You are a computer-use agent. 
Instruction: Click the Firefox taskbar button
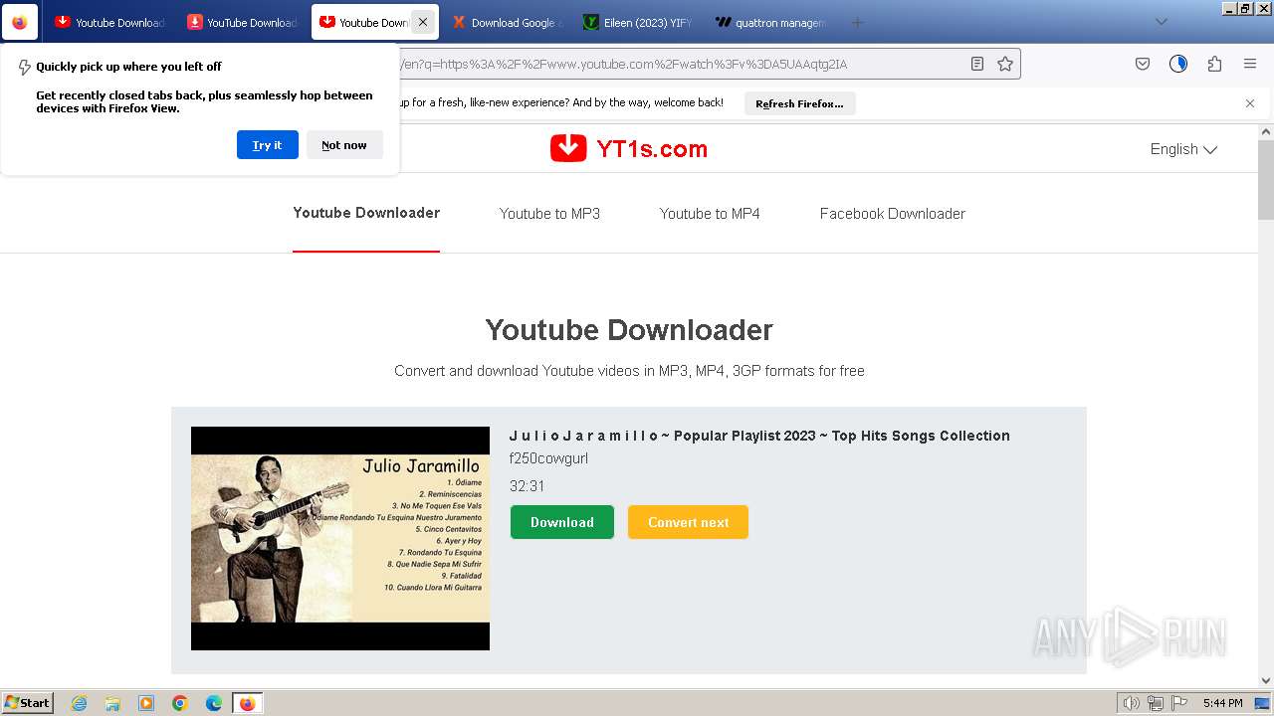[x=248, y=703]
